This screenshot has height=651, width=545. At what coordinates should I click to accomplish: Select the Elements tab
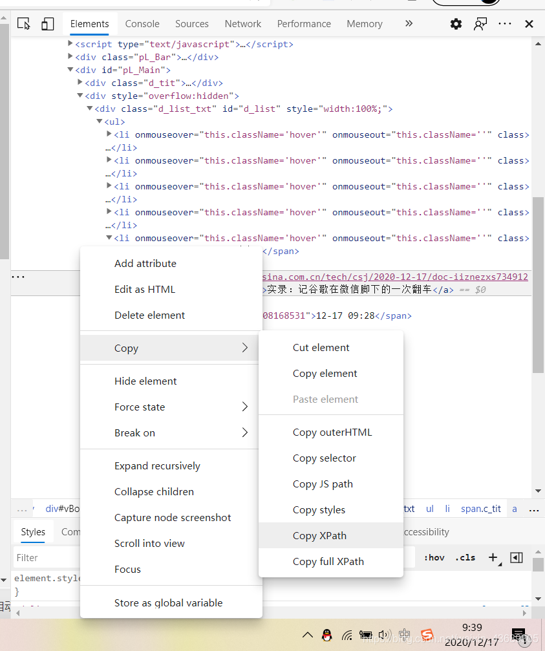[x=90, y=24]
